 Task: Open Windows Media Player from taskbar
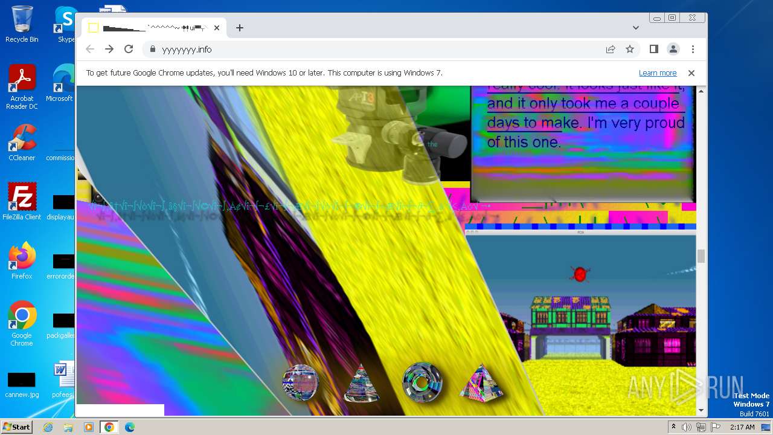[89, 427]
